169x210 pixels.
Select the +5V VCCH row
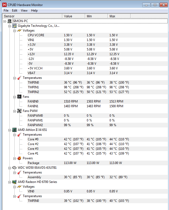(97, 68)
